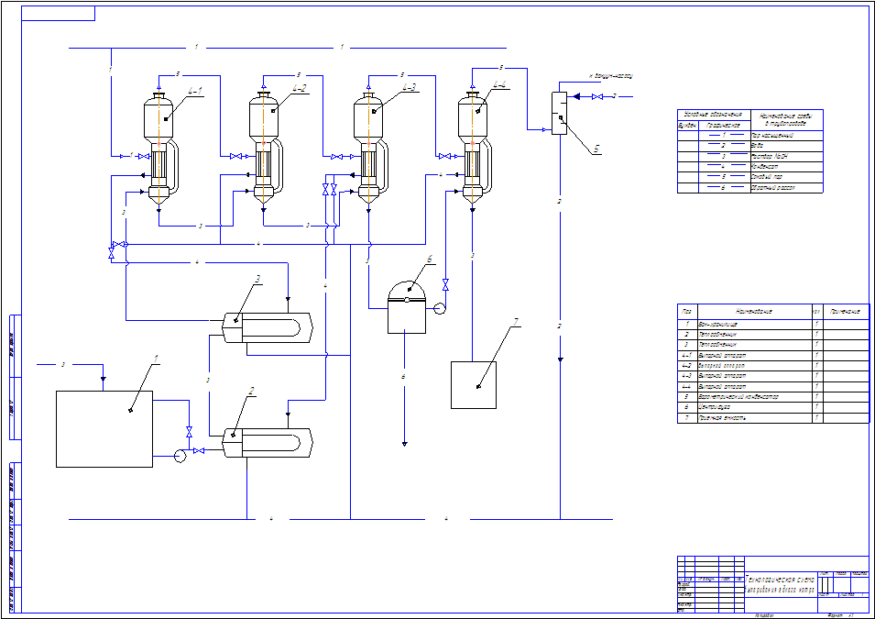Select vertical valve above storage tank pump
The width and height of the screenshot is (875, 619).
click(189, 432)
